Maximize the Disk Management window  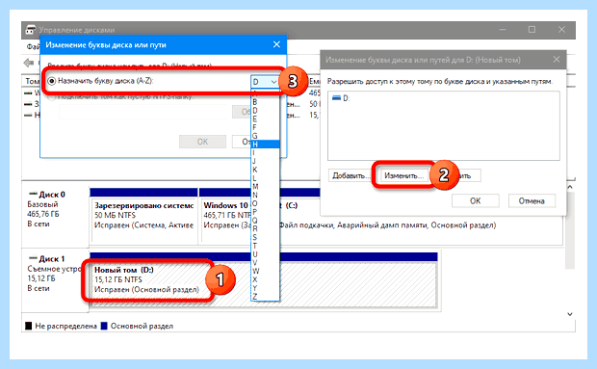click(532, 29)
